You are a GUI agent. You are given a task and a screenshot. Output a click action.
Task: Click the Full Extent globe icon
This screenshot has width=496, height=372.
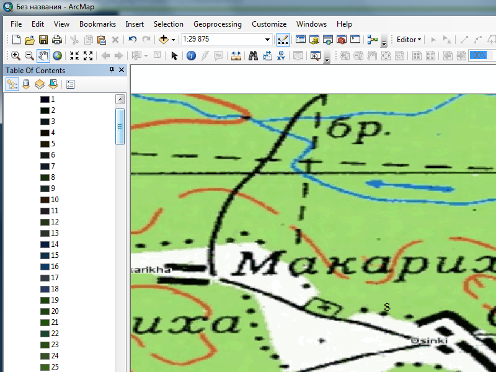click(x=57, y=56)
